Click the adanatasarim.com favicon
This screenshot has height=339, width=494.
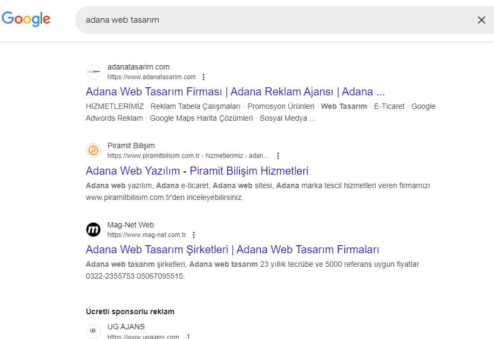pyautogui.click(x=93, y=72)
